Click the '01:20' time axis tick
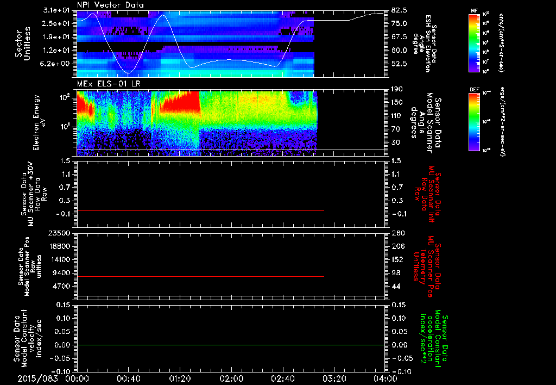The width and height of the screenshot is (556, 385). (180, 378)
